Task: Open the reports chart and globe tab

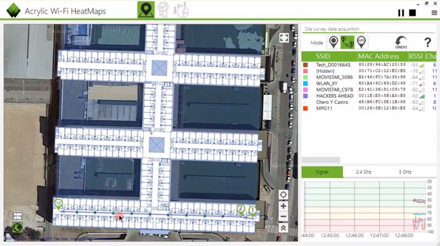Action: coord(181,10)
